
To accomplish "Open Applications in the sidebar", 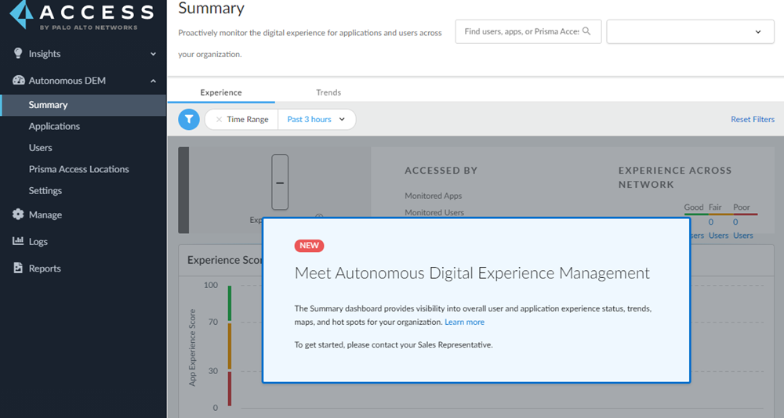I will pos(54,126).
